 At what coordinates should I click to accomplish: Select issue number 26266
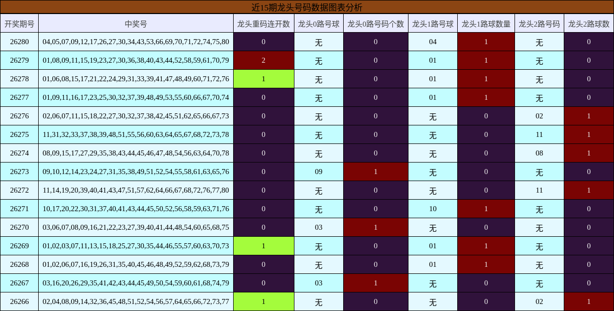pyautogui.click(x=19, y=301)
